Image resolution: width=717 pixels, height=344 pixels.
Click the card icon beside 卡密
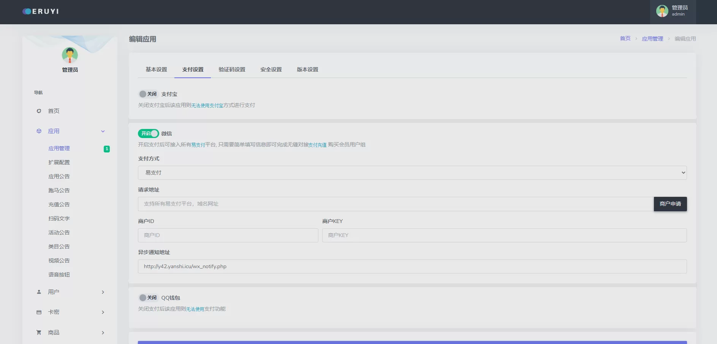pos(39,312)
